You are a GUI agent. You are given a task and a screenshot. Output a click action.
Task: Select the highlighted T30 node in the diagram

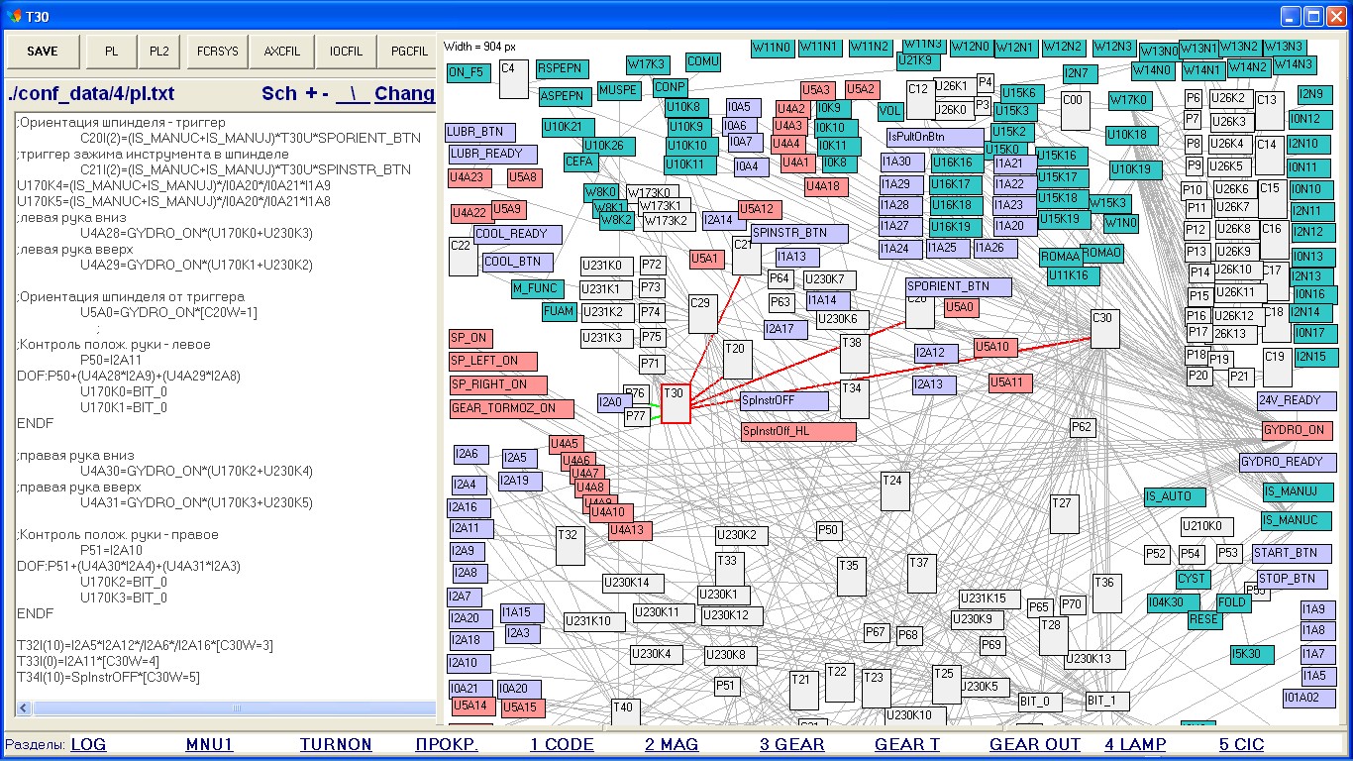[x=676, y=404]
